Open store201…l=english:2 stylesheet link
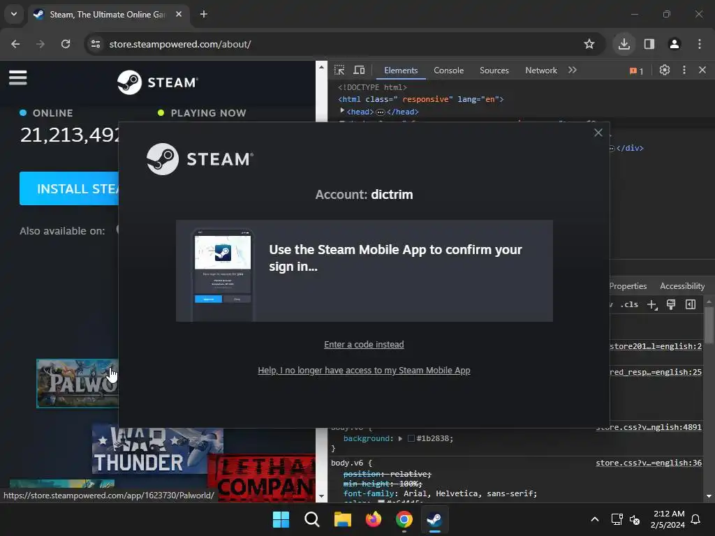This screenshot has width=715, height=536. pos(656,346)
